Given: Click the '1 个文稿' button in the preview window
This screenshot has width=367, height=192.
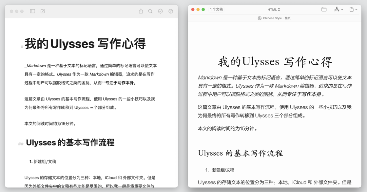Looking at the screenshot, I should tap(217, 10).
